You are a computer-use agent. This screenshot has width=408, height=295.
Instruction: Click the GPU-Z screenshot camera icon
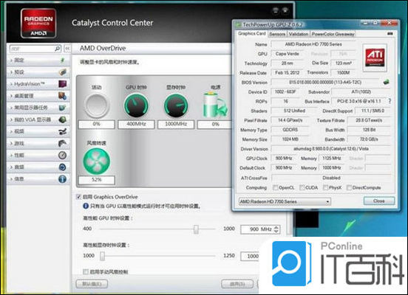pyautogui.click(x=390, y=34)
